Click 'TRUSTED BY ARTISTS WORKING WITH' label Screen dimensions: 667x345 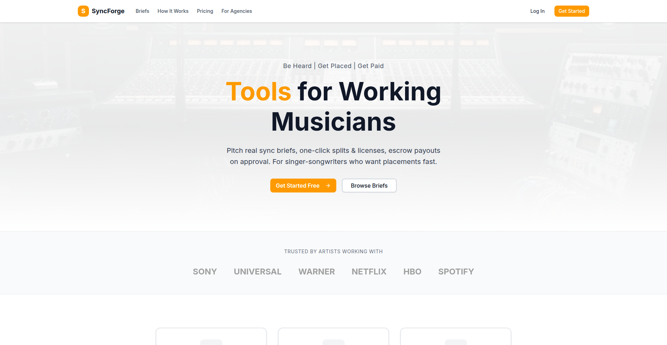(333, 252)
